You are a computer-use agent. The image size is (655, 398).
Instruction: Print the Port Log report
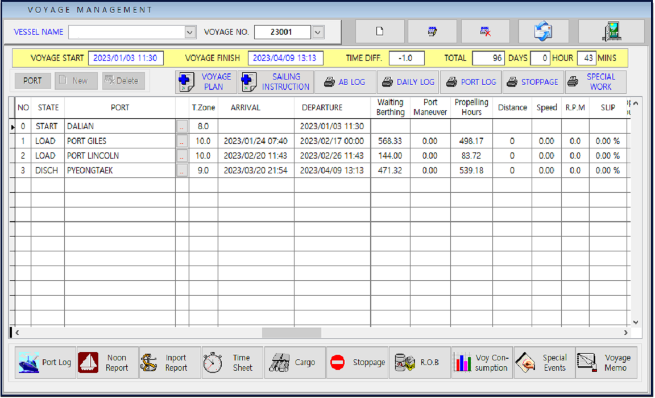coord(471,82)
